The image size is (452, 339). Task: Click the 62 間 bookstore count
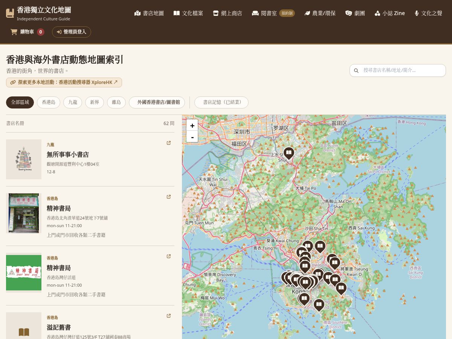click(x=169, y=123)
